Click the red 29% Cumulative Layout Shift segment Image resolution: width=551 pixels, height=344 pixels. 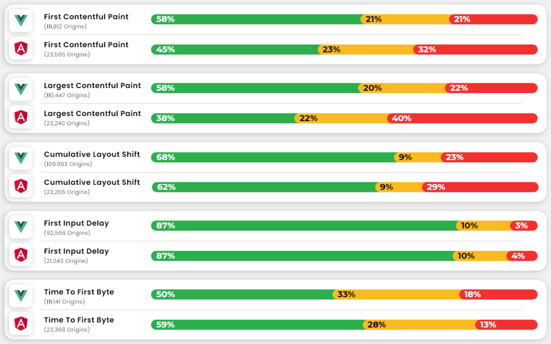[480, 187]
